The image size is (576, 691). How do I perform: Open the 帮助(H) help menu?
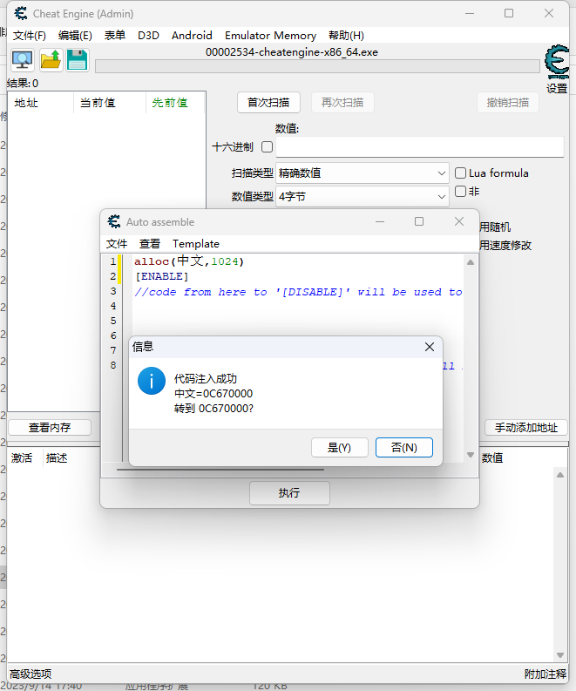347,35
